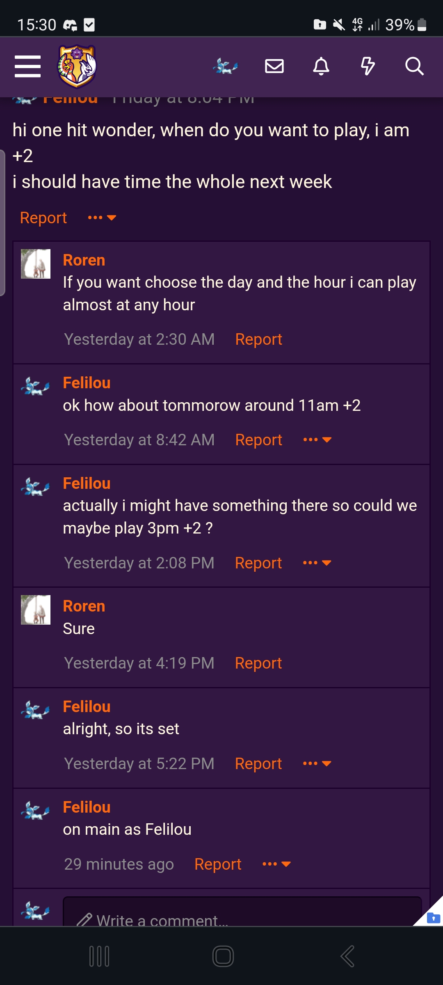443x985 pixels.
Task: Tap the Android back navigation button
Action: pyautogui.click(x=347, y=956)
